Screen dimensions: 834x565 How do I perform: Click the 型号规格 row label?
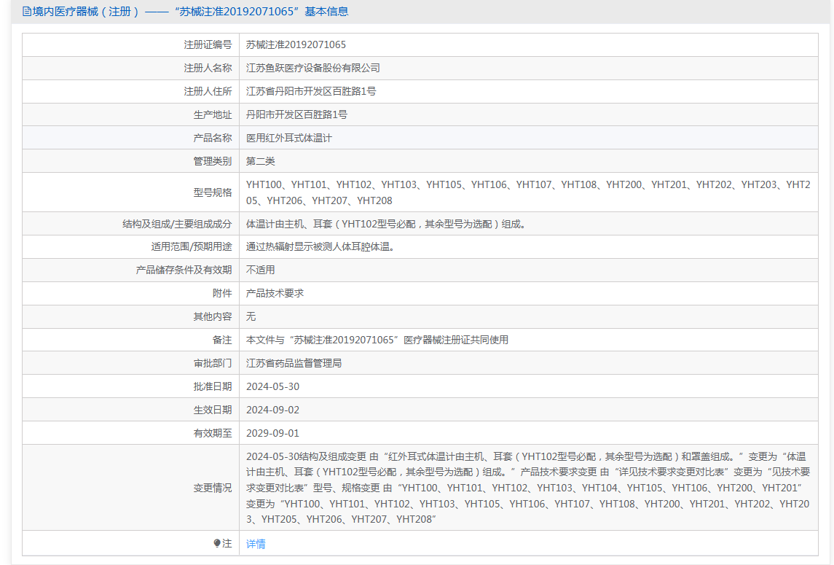tap(213, 192)
